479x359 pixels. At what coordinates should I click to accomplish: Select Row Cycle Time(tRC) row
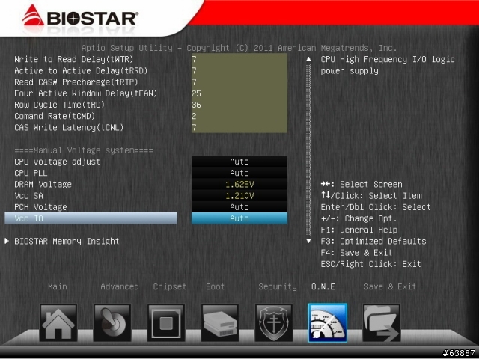click(x=59, y=105)
